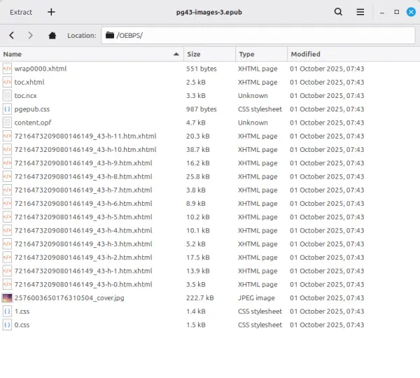Maximize the archive manager window
The image size is (420, 378).
(x=396, y=12)
